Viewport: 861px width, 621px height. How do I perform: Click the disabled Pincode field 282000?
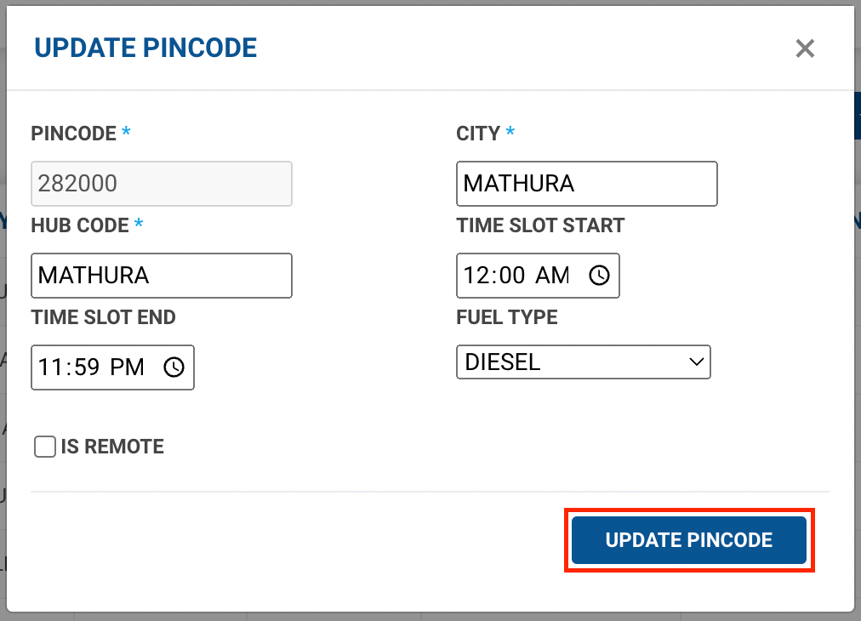tap(161, 184)
